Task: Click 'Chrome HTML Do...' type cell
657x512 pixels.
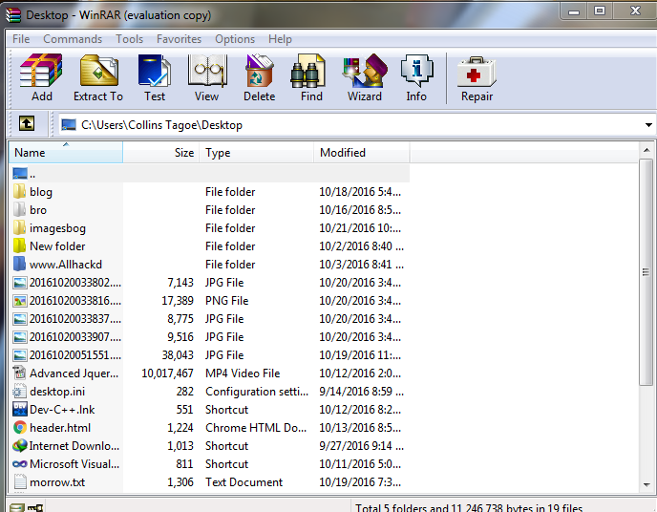Action: (256, 427)
